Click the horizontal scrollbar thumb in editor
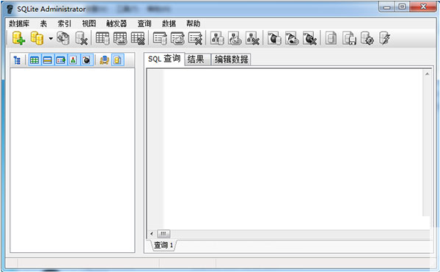 coord(164,234)
